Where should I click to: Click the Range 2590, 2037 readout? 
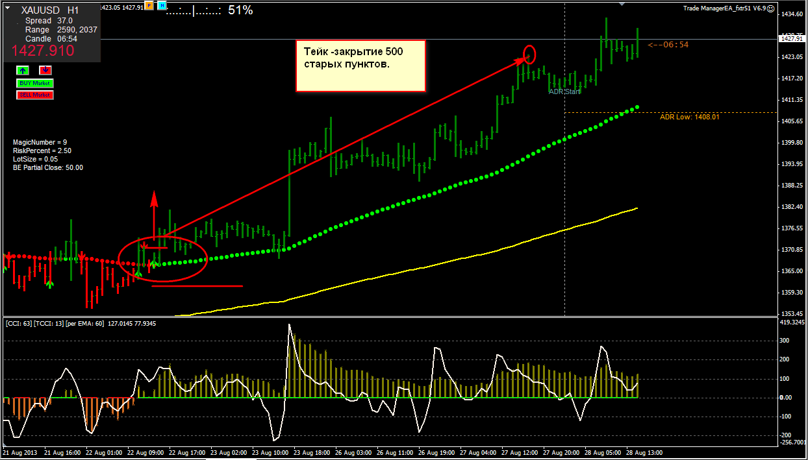[61, 30]
